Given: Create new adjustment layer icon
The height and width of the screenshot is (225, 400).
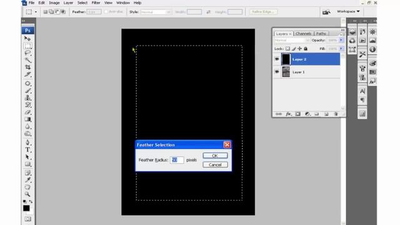Looking at the screenshot, I should [307, 114].
